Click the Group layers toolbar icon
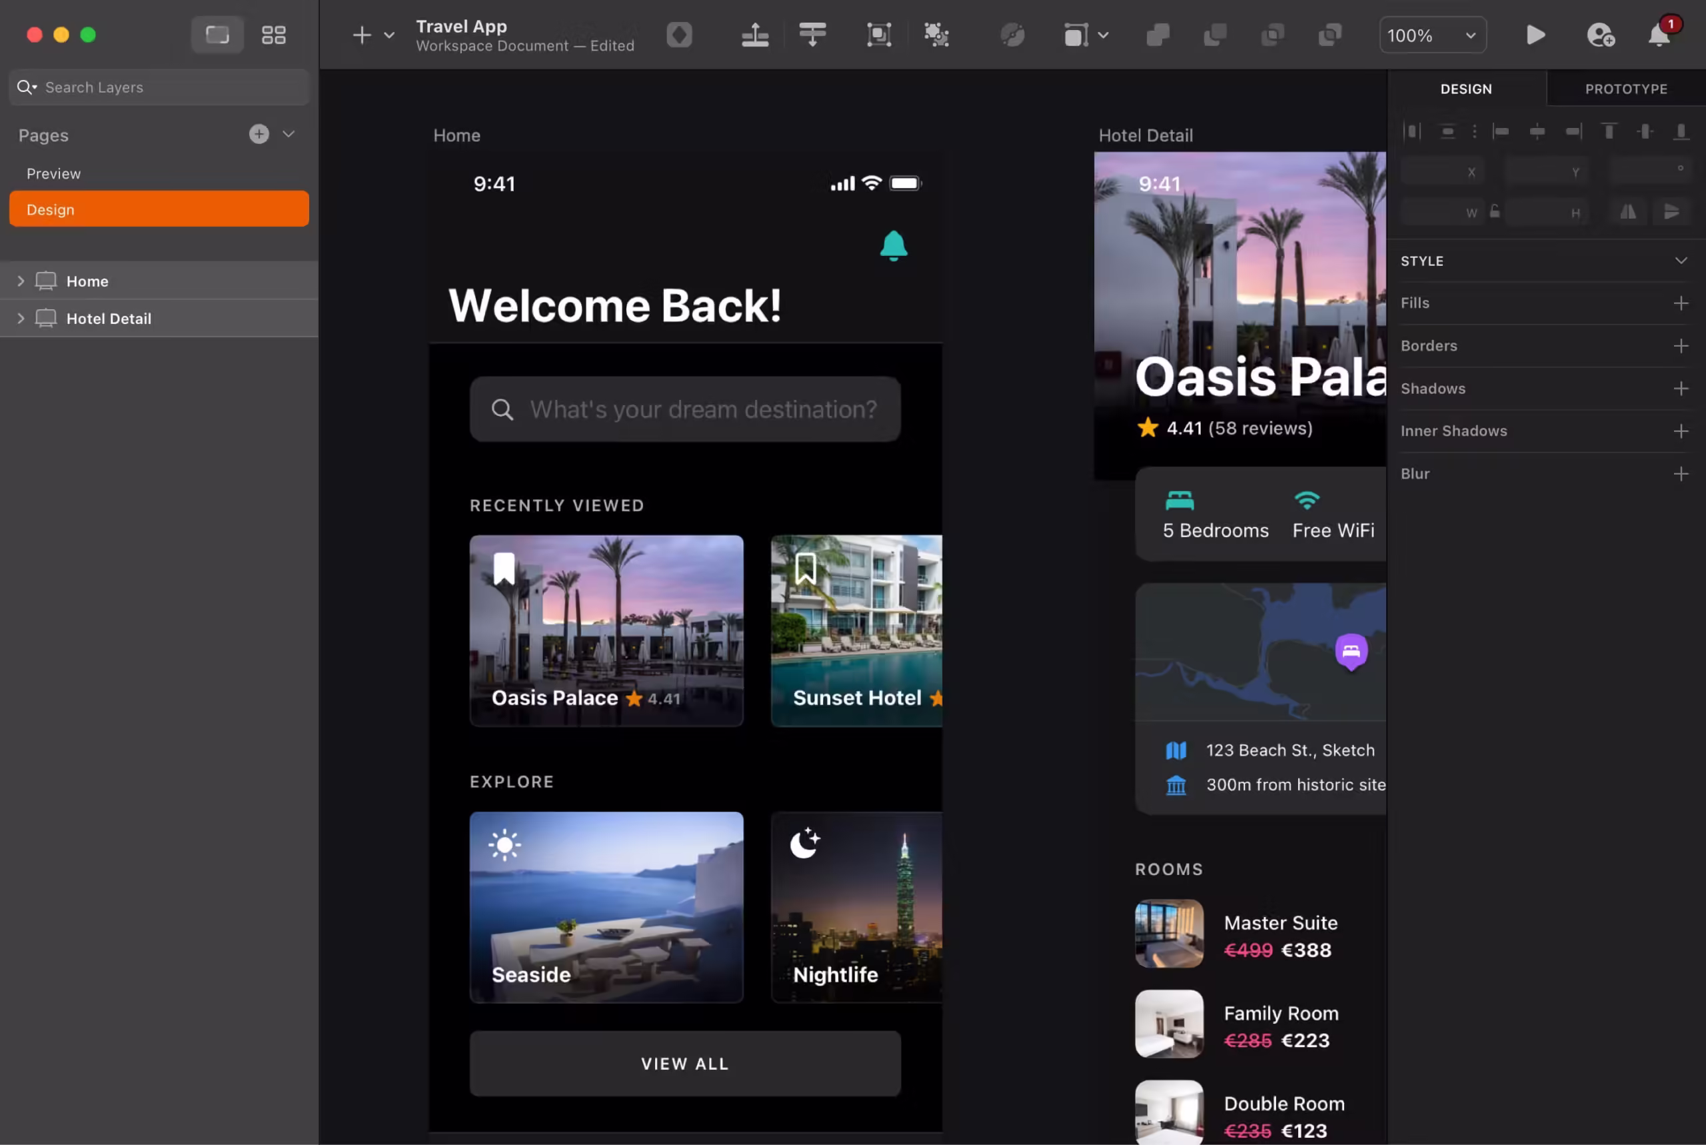Image resolution: width=1706 pixels, height=1145 pixels. click(x=878, y=34)
